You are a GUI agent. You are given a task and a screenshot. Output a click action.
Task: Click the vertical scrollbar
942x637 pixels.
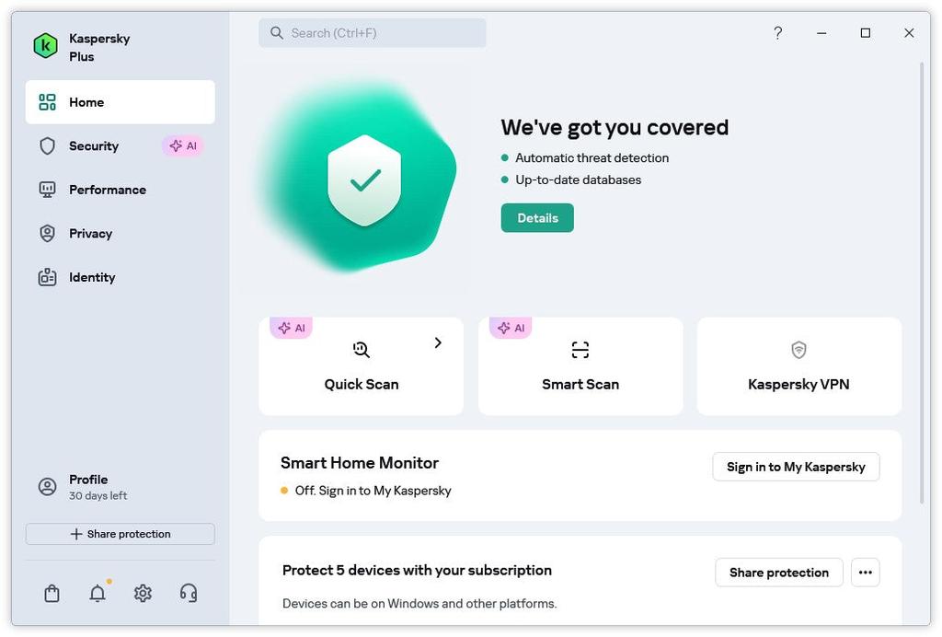pyautogui.click(x=922, y=283)
